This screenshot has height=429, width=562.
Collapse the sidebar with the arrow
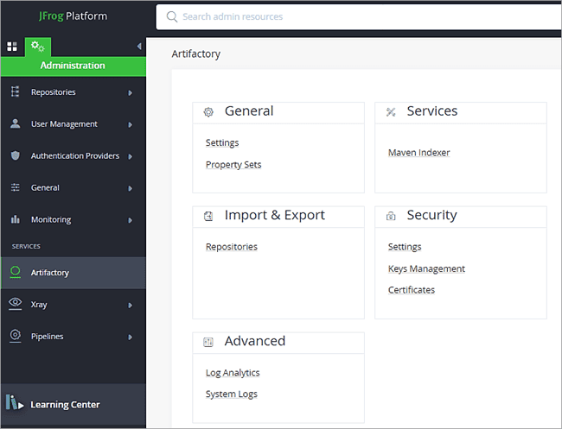click(x=139, y=46)
